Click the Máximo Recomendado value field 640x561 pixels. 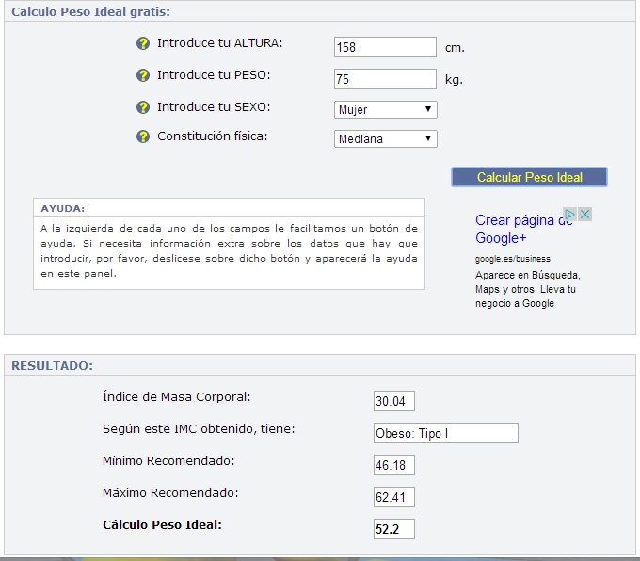click(x=393, y=497)
